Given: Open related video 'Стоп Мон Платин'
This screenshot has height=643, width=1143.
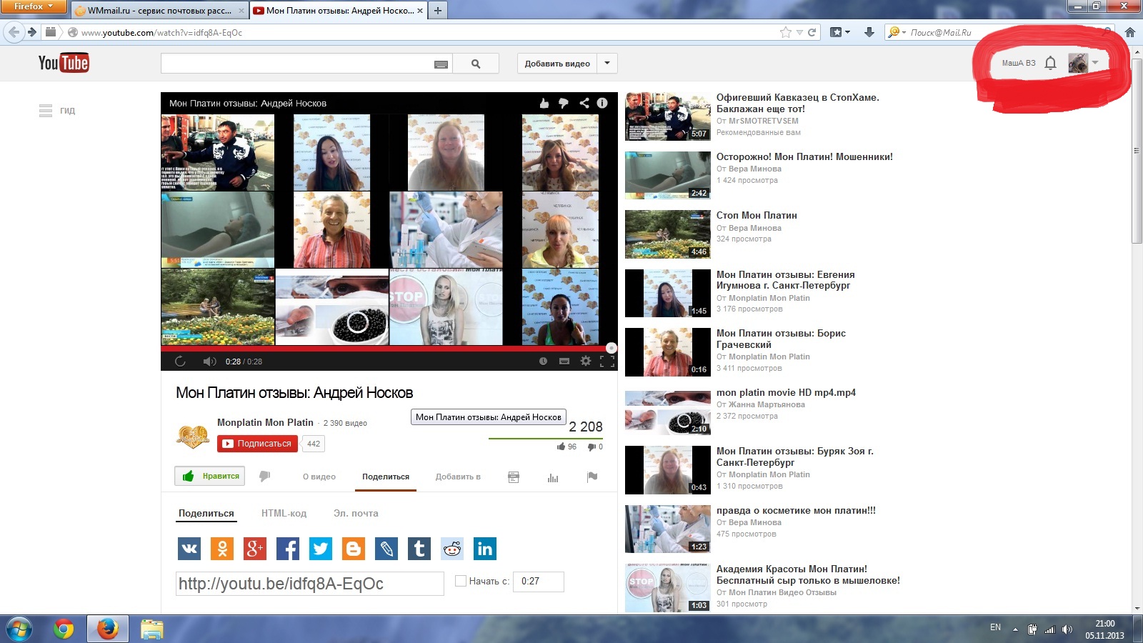Looking at the screenshot, I should (757, 215).
